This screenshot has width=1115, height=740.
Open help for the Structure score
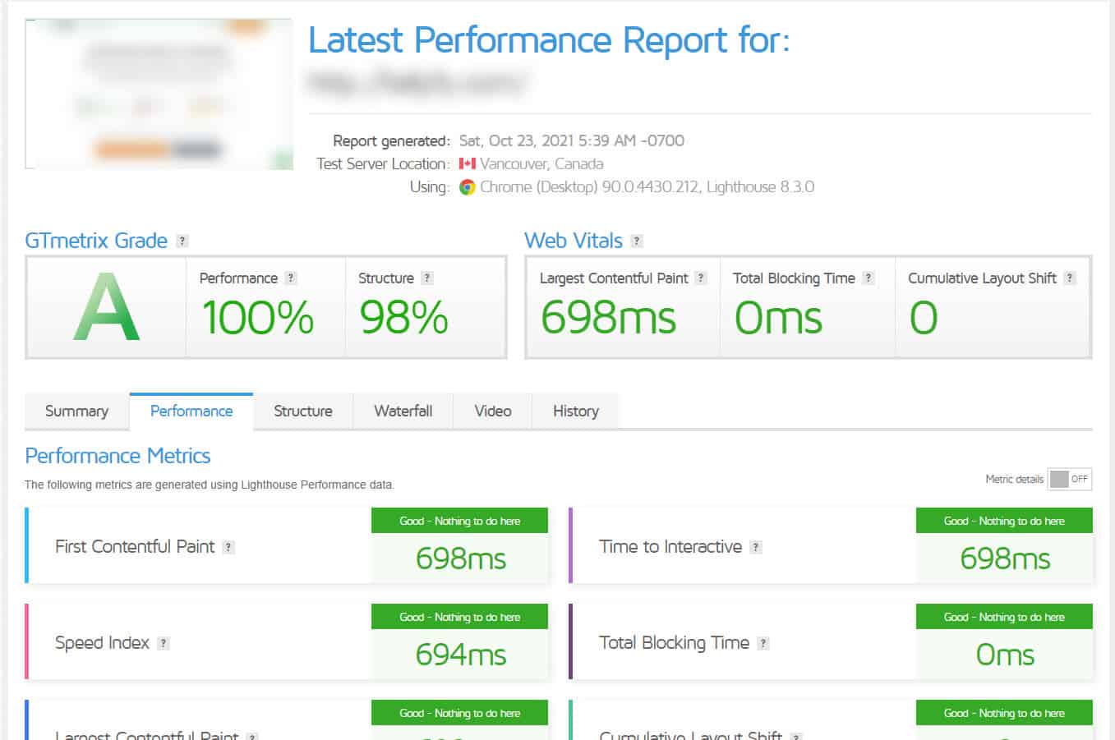[427, 278]
